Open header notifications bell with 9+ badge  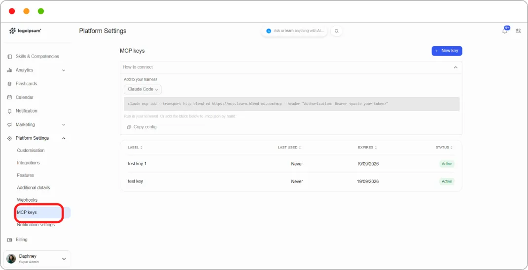point(505,30)
